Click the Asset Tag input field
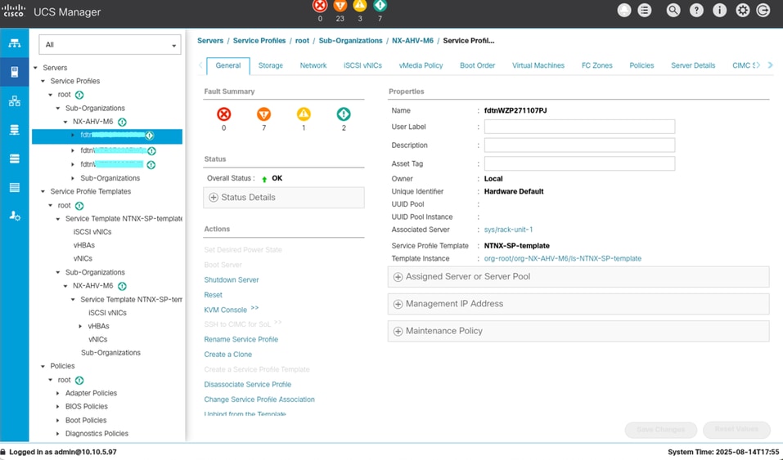Screen dimensions: 783x460 (580, 163)
